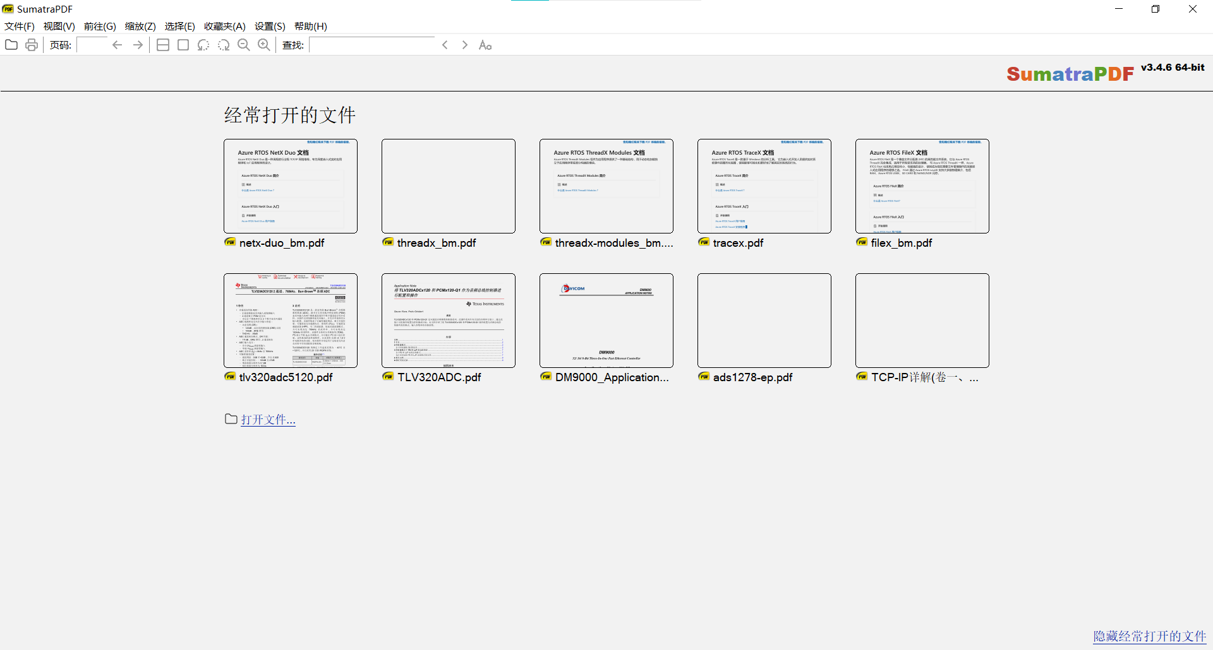Open the Azure RTOS NetX Duo thumbnail
Image resolution: width=1213 pixels, height=650 pixels.
[x=291, y=186]
